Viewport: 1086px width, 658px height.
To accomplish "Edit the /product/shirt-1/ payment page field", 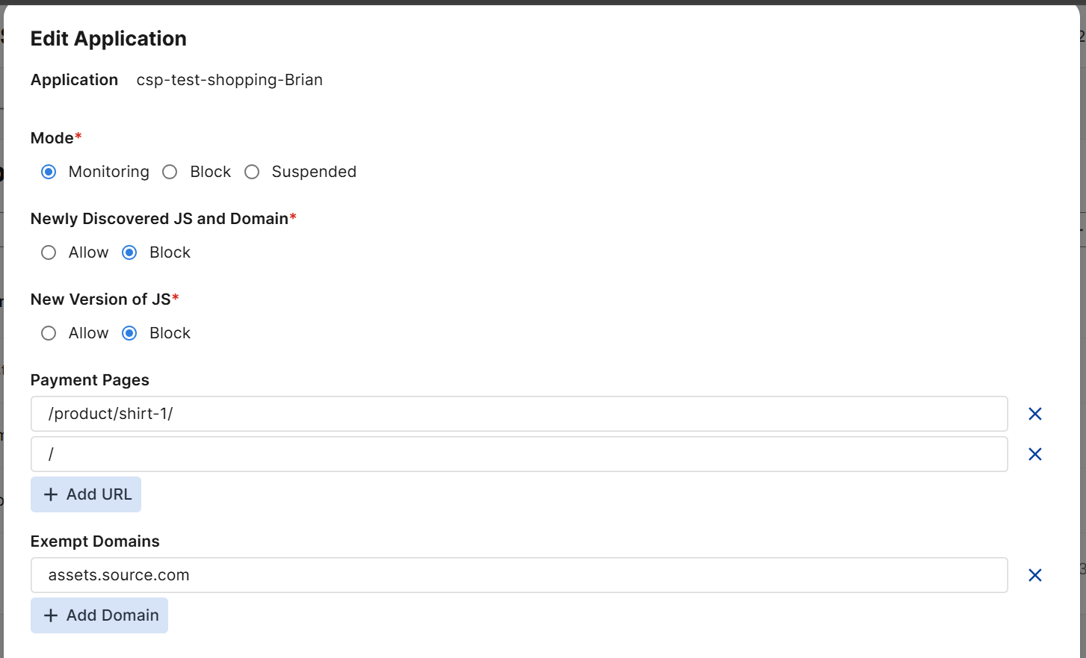I will (519, 414).
